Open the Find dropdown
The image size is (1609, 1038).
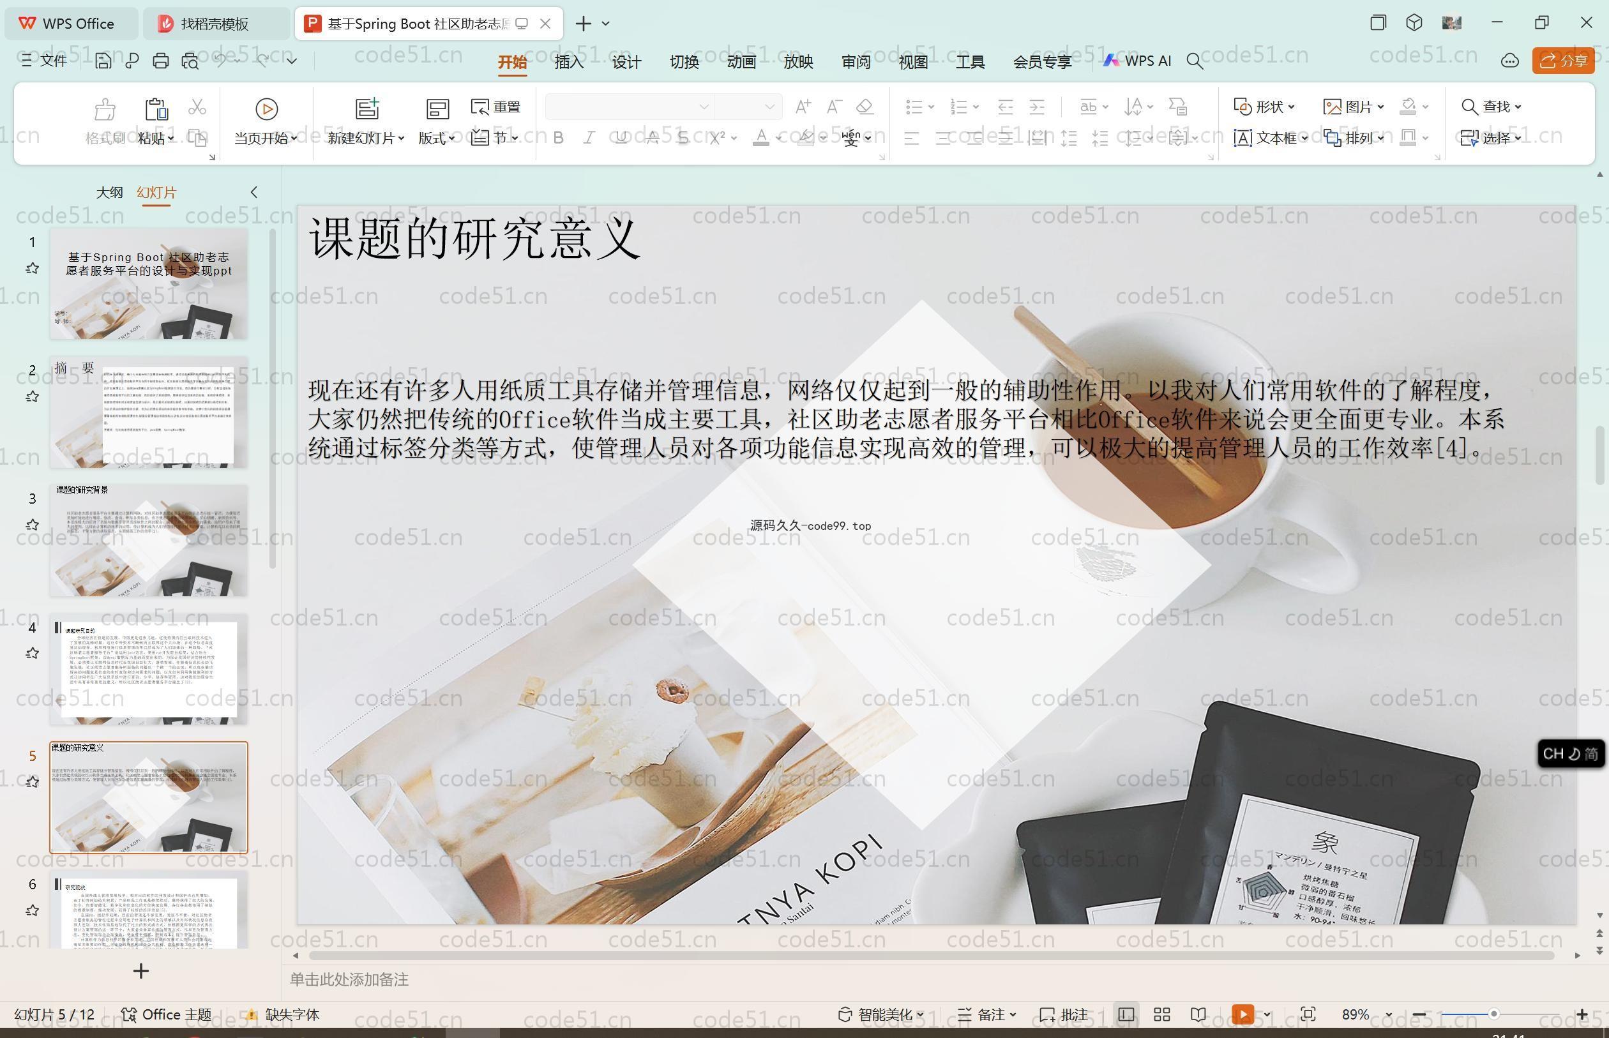1491,107
